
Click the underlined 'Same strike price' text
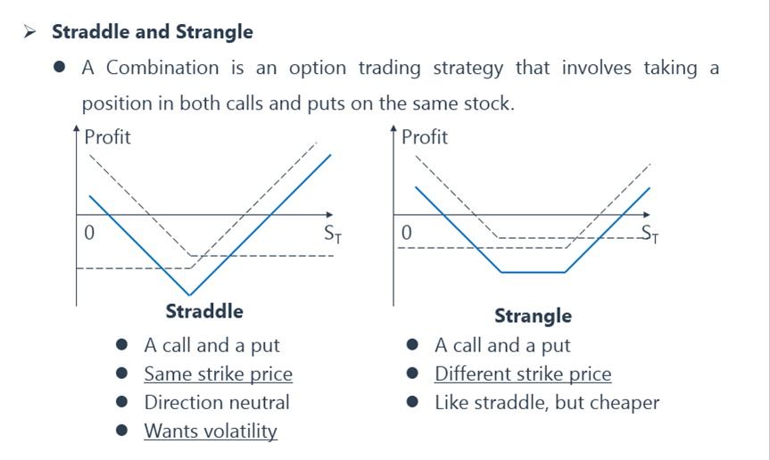tap(218, 374)
